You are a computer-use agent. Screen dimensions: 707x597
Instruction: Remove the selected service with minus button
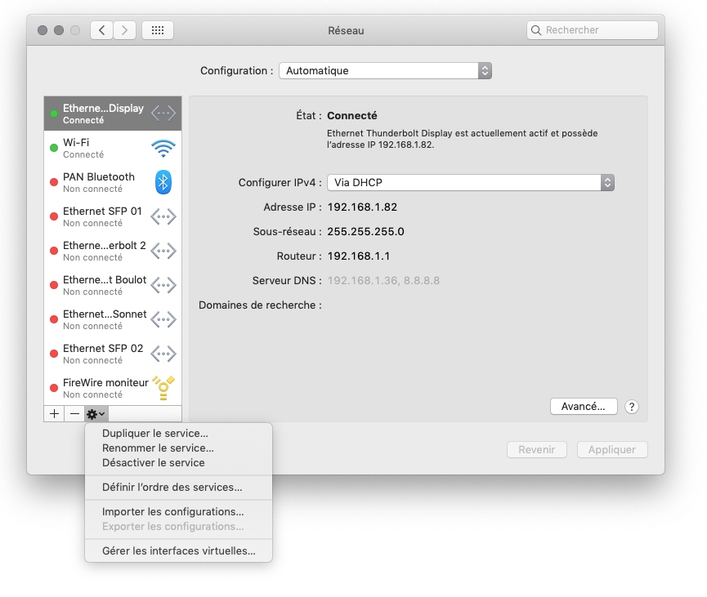pos(75,413)
